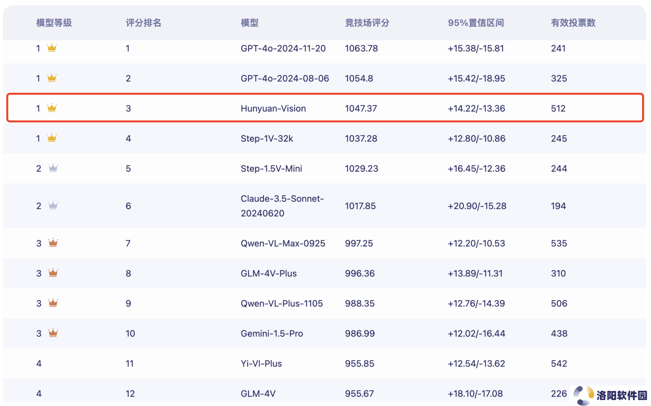
Task: Select the Qwen-VL-Max-0925 model name
Action: coord(283,244)
